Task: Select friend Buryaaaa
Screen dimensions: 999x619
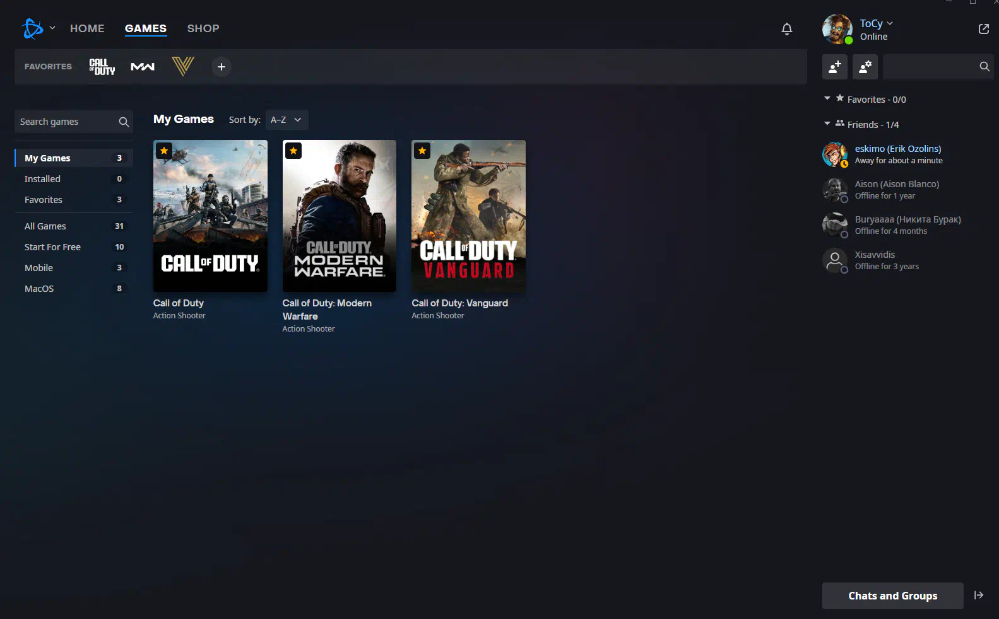Action: [907, 225]
